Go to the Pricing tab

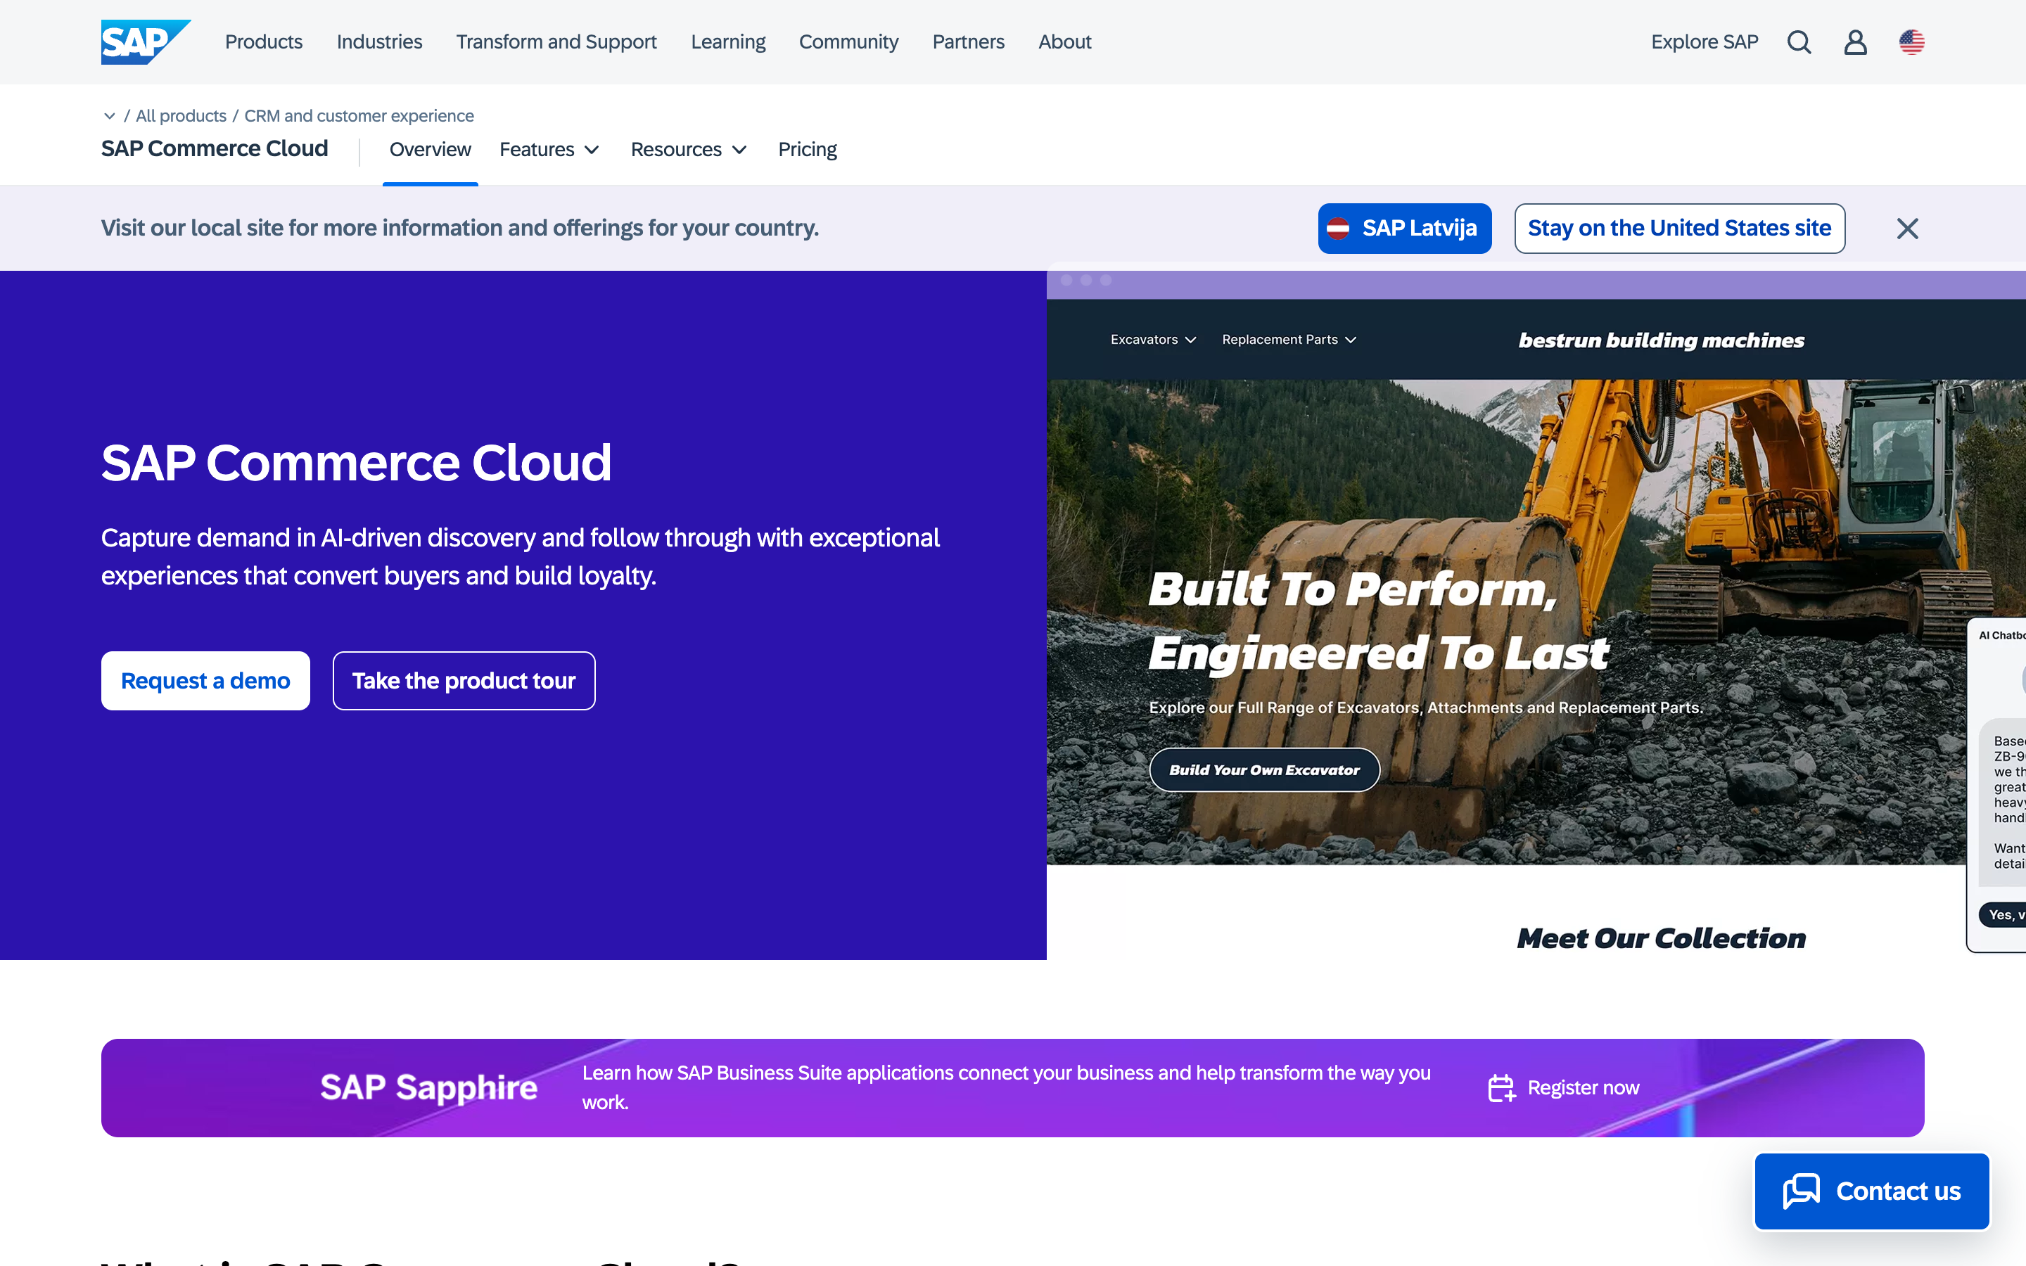click(807, 150)
